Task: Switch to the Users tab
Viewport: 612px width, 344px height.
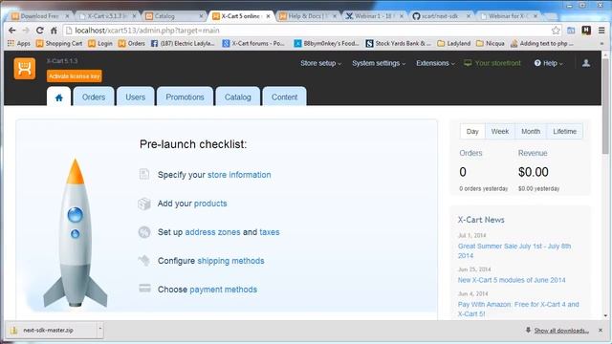Action: click(x=136, y=97)
